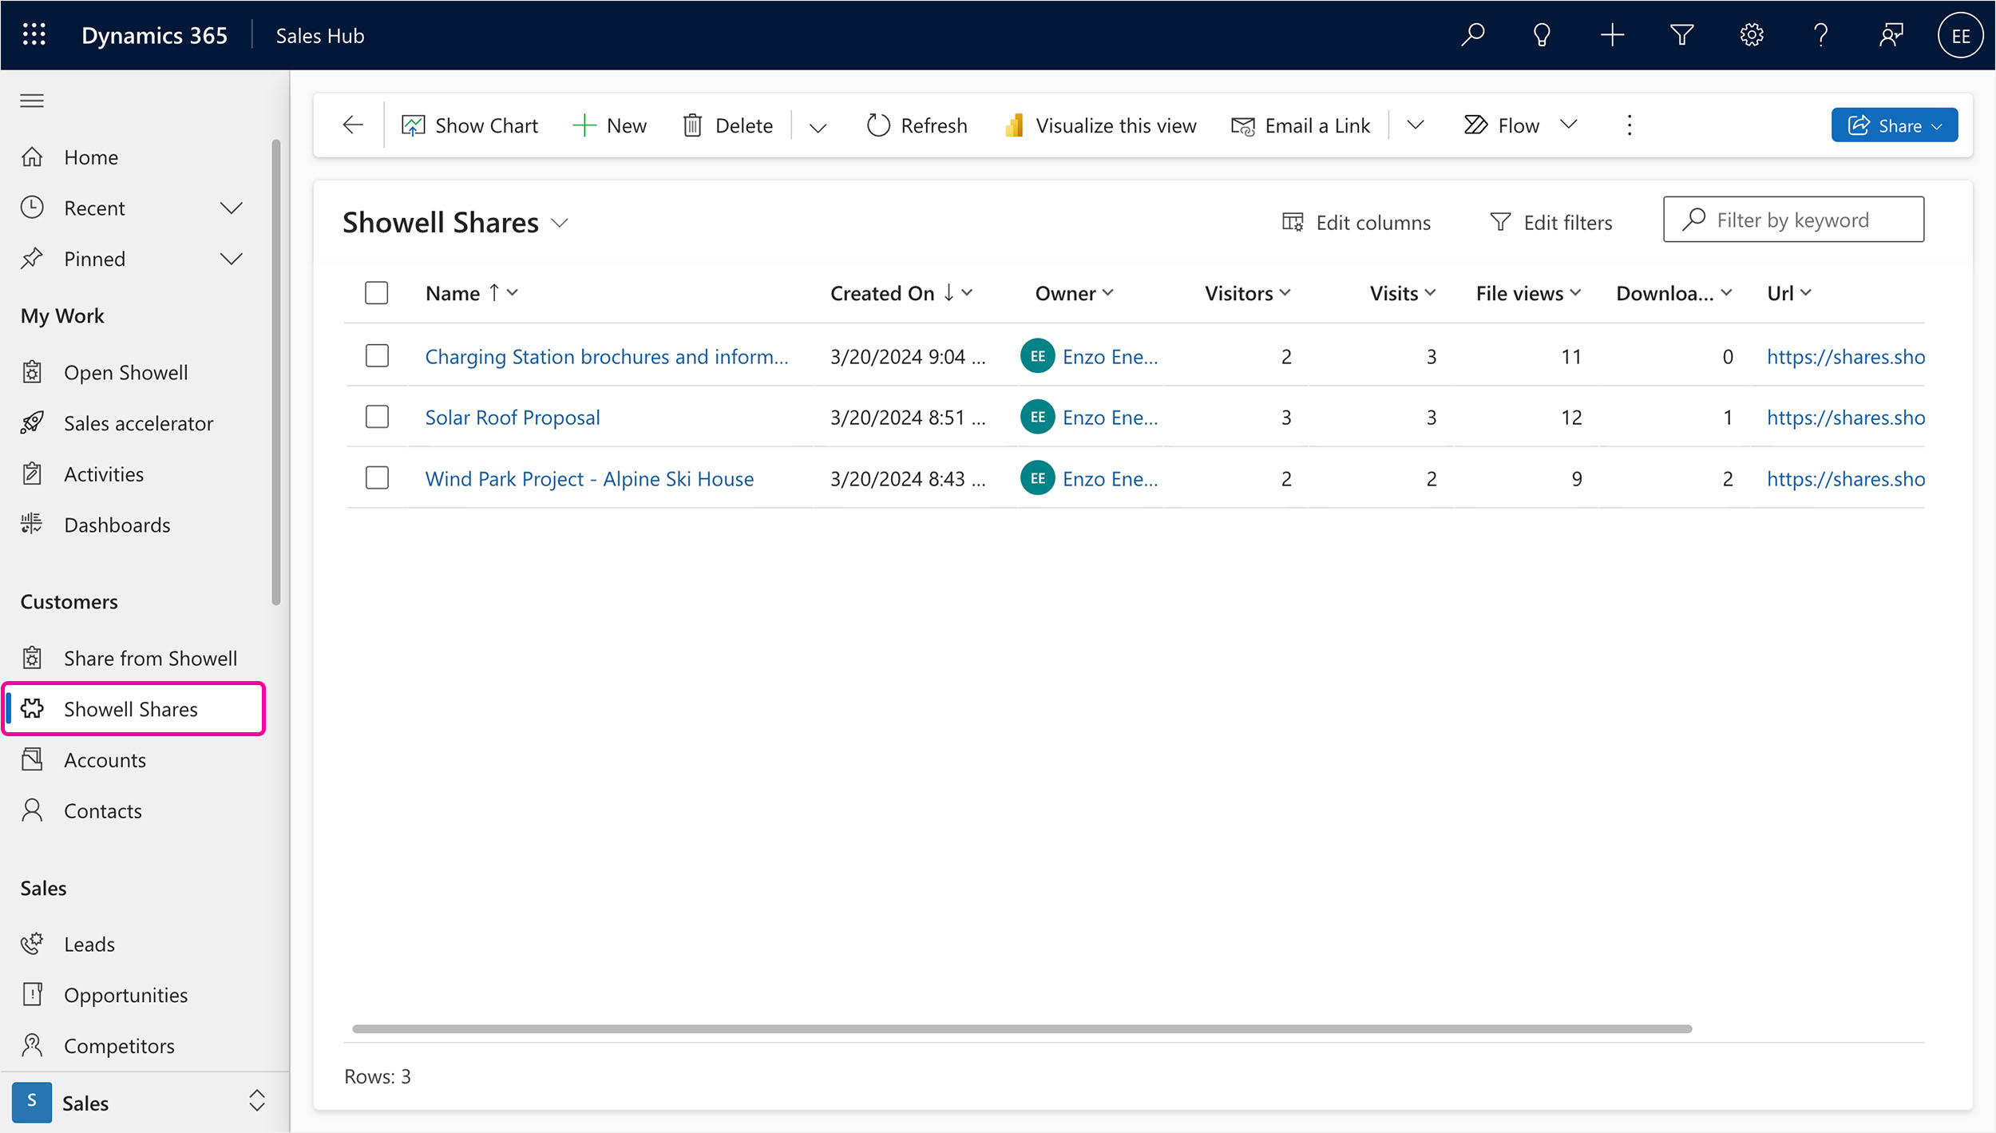Go to Home in sidebar
Image resolution: width=1996 pixels, height=1133 pixels.
pos(90,157)
